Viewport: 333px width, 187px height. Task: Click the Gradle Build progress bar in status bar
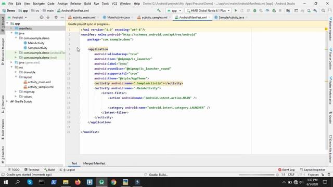[x=257, y=175]
